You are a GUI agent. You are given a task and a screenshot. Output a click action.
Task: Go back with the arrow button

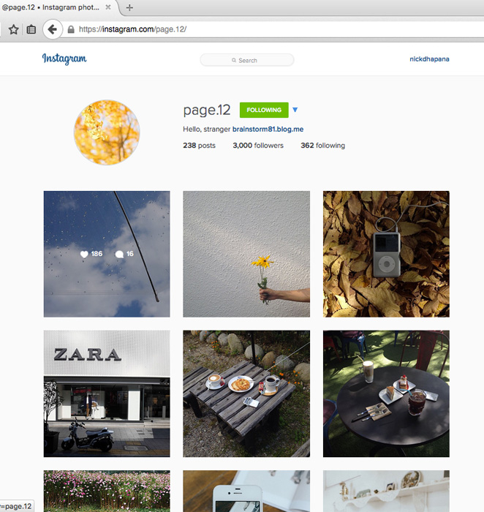(52, 29)
